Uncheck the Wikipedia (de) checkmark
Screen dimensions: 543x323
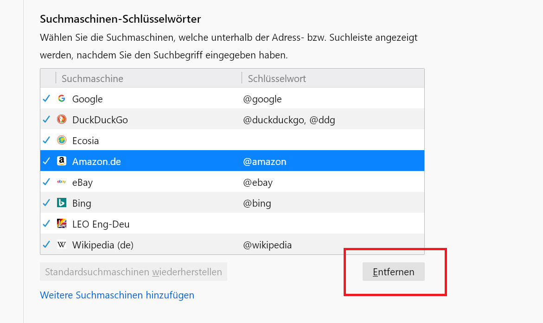pyautogui.click(x=46, y=245)
